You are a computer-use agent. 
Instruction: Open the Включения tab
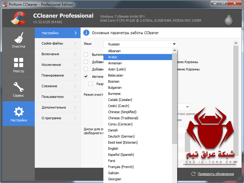58,54
